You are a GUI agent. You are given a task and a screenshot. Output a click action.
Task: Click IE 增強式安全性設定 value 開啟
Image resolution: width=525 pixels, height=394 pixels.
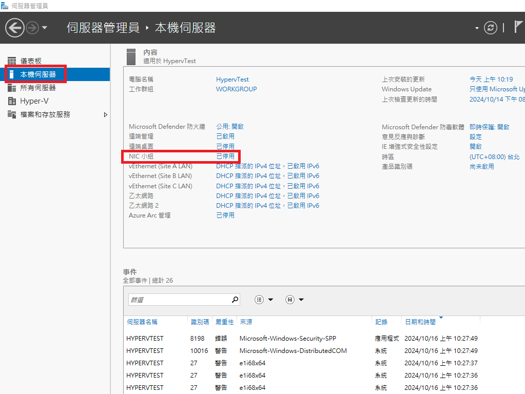[x=475, y=146]
